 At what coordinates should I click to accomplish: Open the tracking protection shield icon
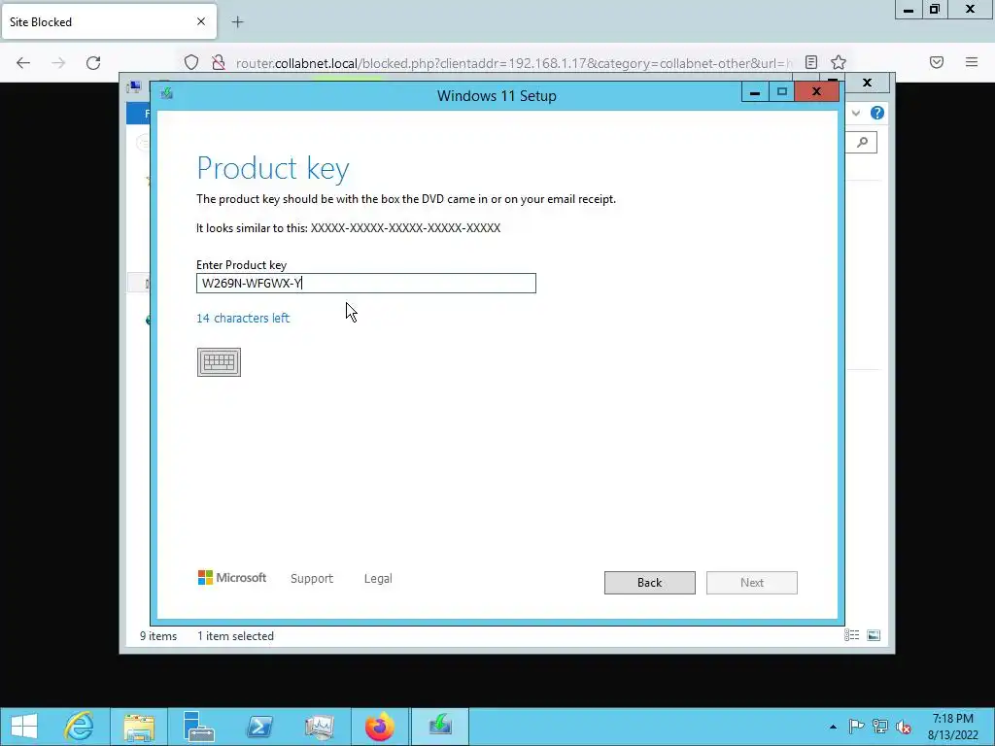191,62
